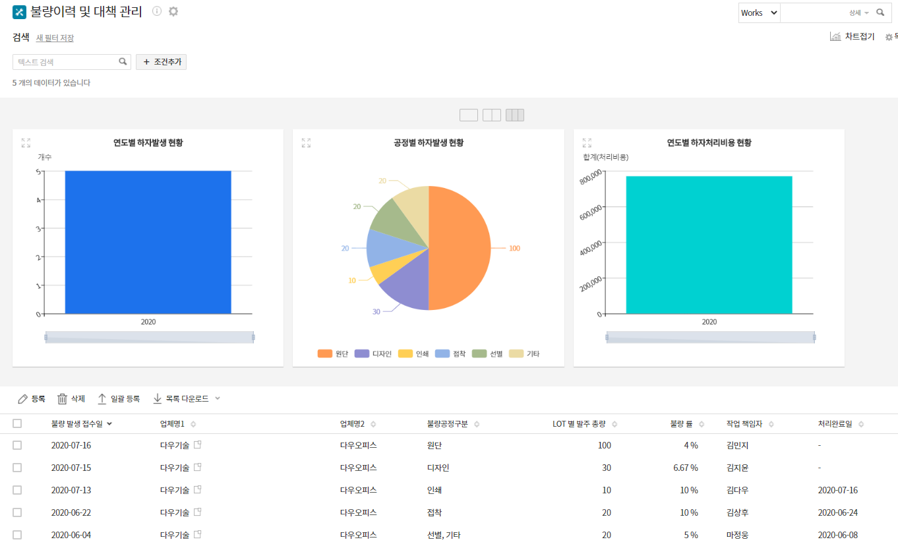Click the magnifier icon in the top search box
The image size is (898, 554).
880,13
